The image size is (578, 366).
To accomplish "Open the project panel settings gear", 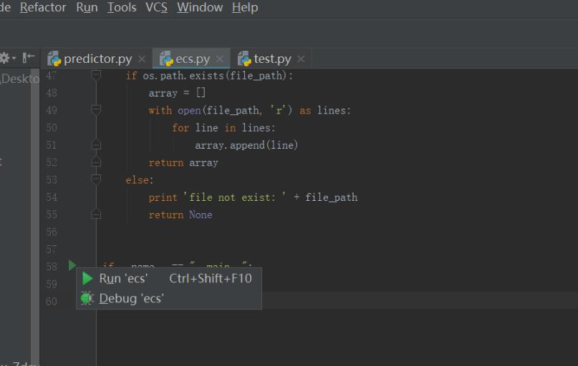I will (x=6, y=58).
